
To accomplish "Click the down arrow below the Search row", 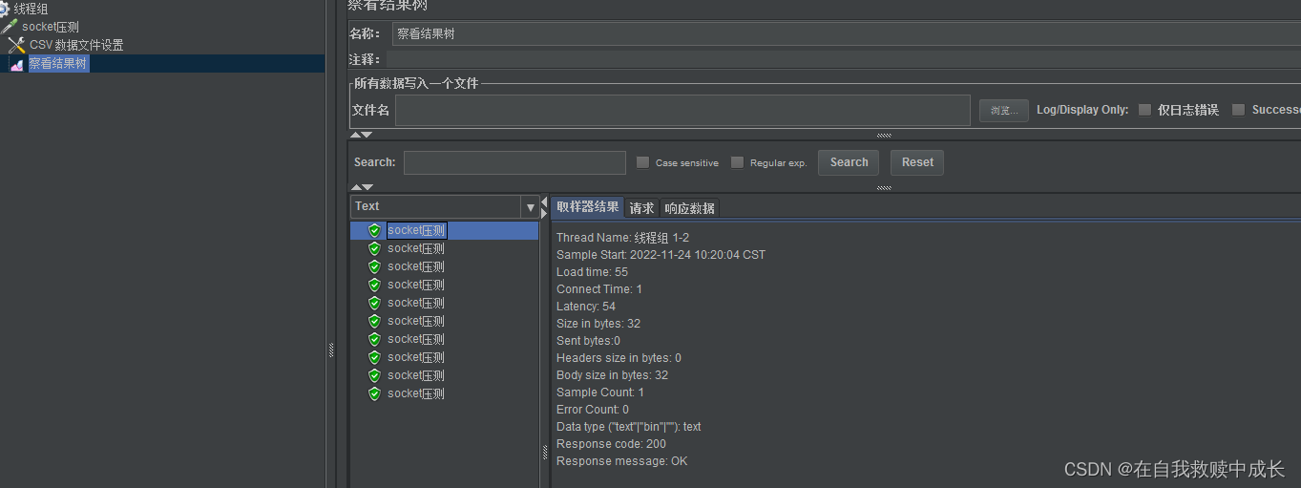I will (x=367, y=187).
